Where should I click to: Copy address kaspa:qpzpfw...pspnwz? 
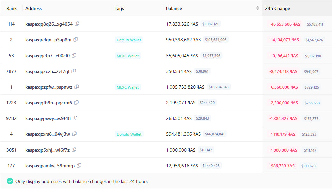(77, 87)
